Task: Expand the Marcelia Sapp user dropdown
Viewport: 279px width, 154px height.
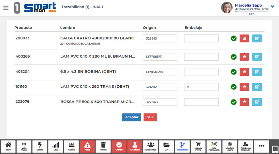Action: [x=272, y=6]
